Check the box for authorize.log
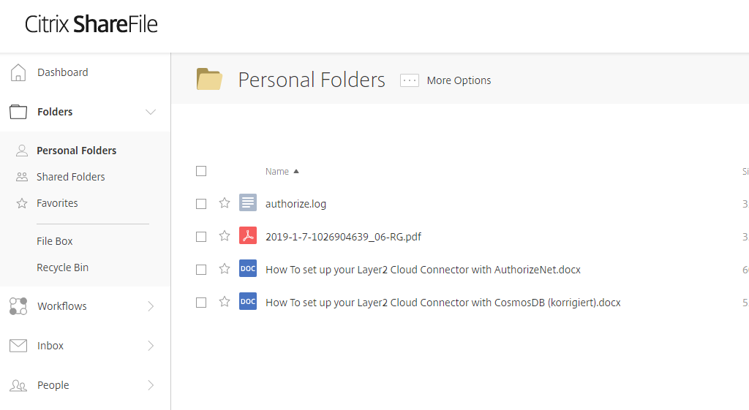749x410 pixels. (201, 204)
